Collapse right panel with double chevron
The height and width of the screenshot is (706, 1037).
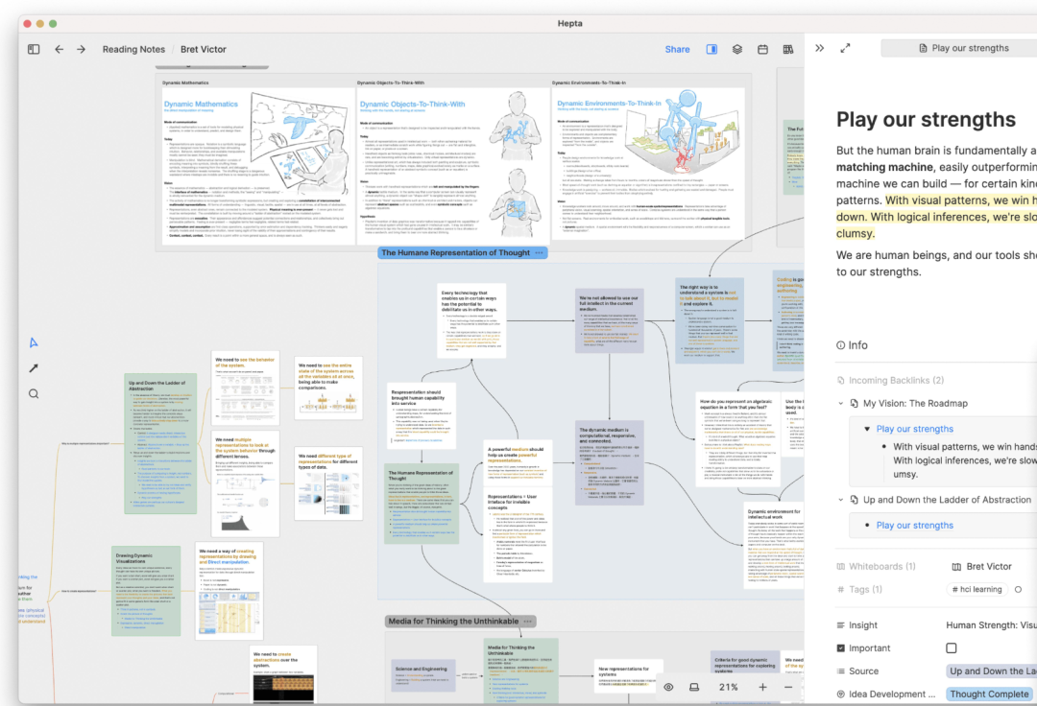pyautogui.click(x=819, y=48)
